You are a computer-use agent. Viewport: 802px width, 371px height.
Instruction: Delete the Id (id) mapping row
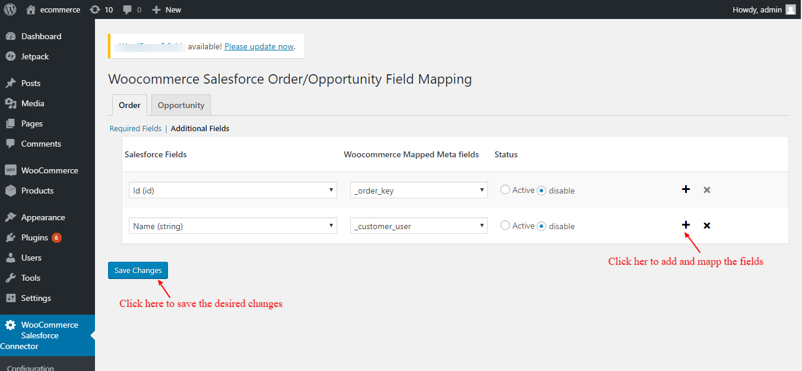(x=707, y=190)
